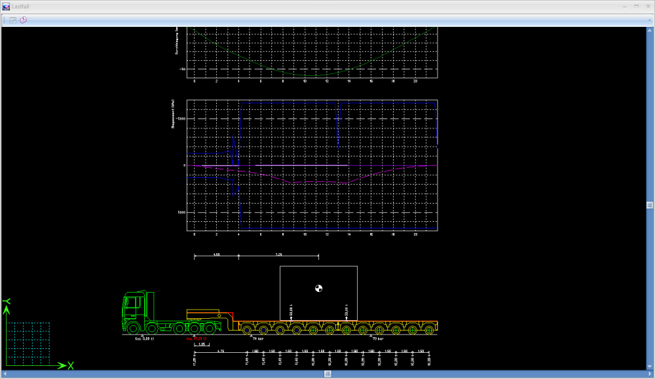Click the pink 3D box toolbar icon

(23, 20)
